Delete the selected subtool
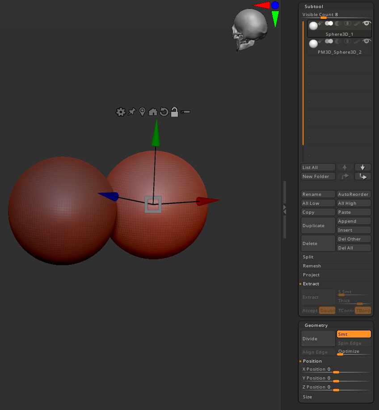Screen dimensions: 379x410 click(x=318, y=243)
